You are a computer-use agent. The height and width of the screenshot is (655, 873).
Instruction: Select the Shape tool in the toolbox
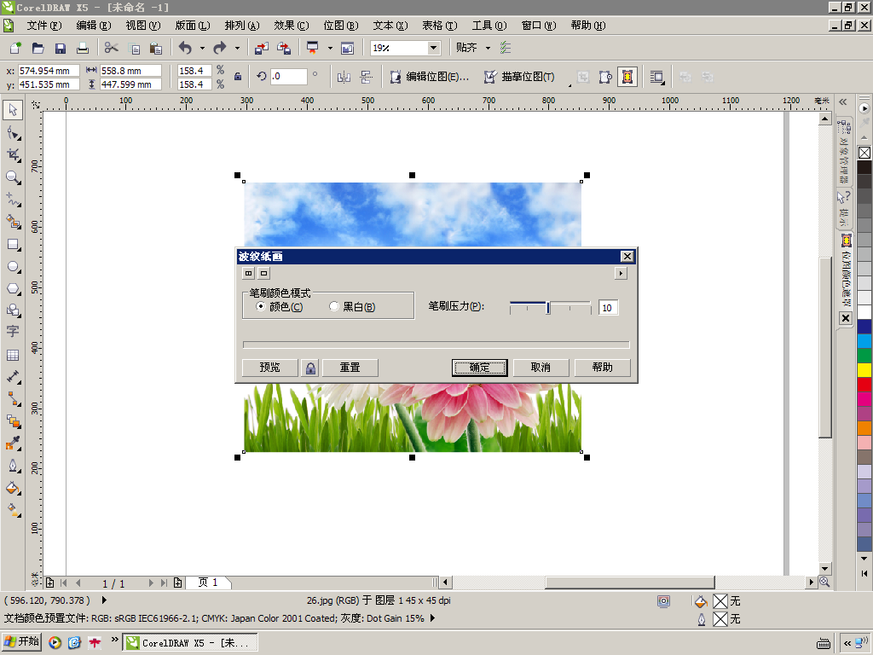point(13,132)
